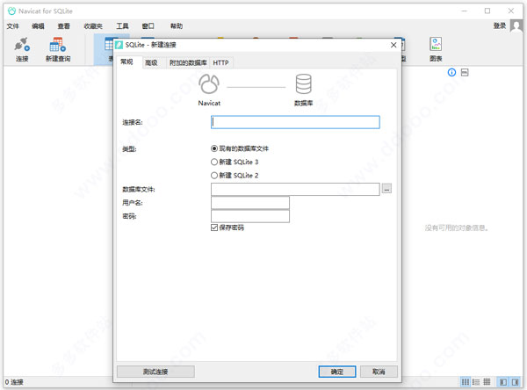Switch to detail view in status bar
The height and width of the screenshot is (390, 527).
pyautogui.click(x=476, y=382)
